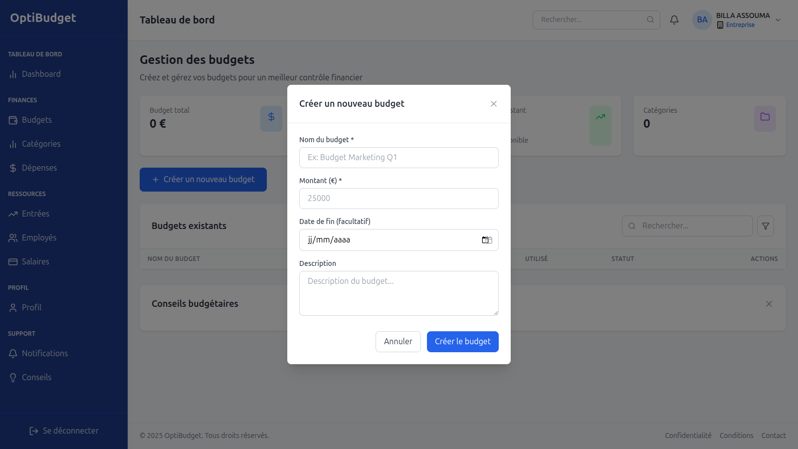Close the Créer un nouveau budget dialog
Image resolution: width=798 pixels, height=449 pixels.
(x=494, y=104)
